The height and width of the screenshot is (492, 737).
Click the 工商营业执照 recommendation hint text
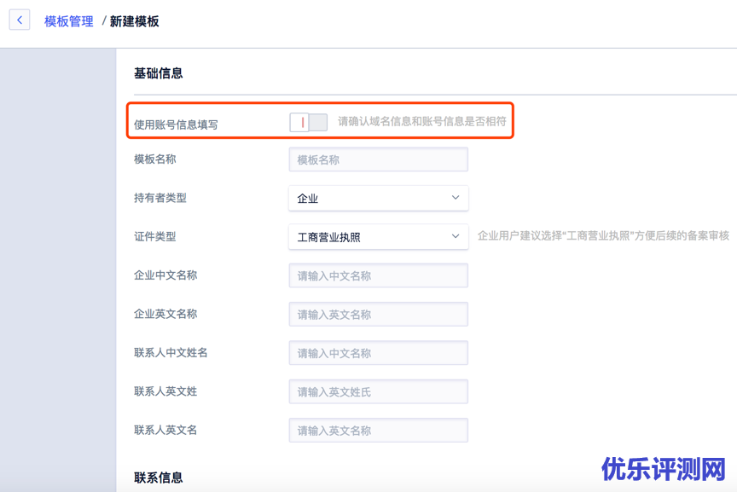[x=603, y=236]
